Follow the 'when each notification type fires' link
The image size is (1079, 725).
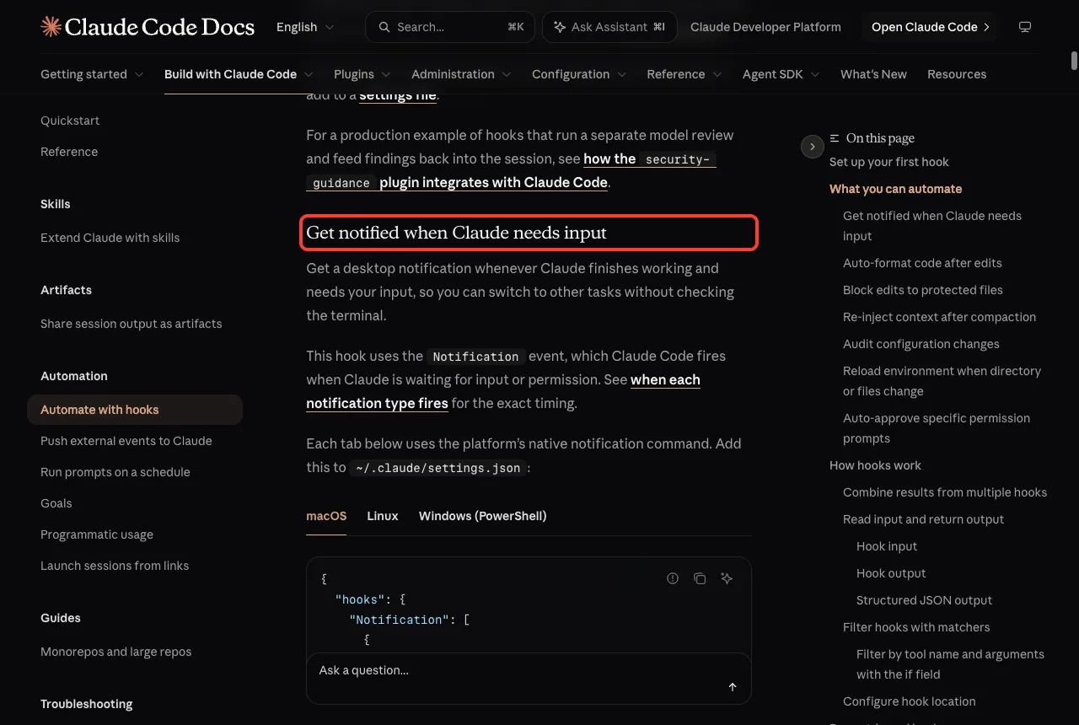pyautogui.click(x=503, y=391)
